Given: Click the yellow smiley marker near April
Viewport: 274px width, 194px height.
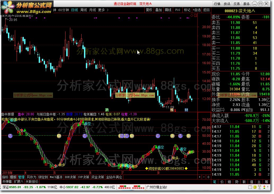Looking at the screenshot, I should coord(59,136).
